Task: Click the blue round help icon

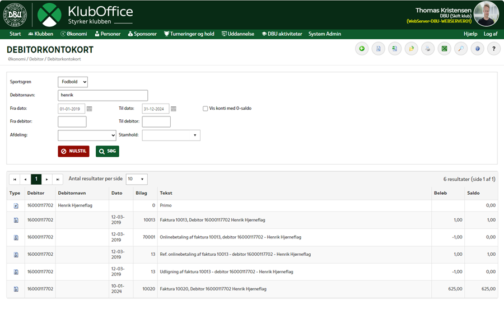Action: point(477,49)
